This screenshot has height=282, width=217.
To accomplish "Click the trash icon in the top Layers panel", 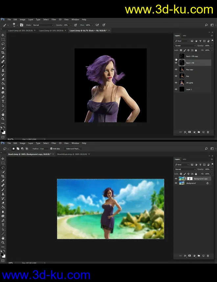I will coord(208,132).
